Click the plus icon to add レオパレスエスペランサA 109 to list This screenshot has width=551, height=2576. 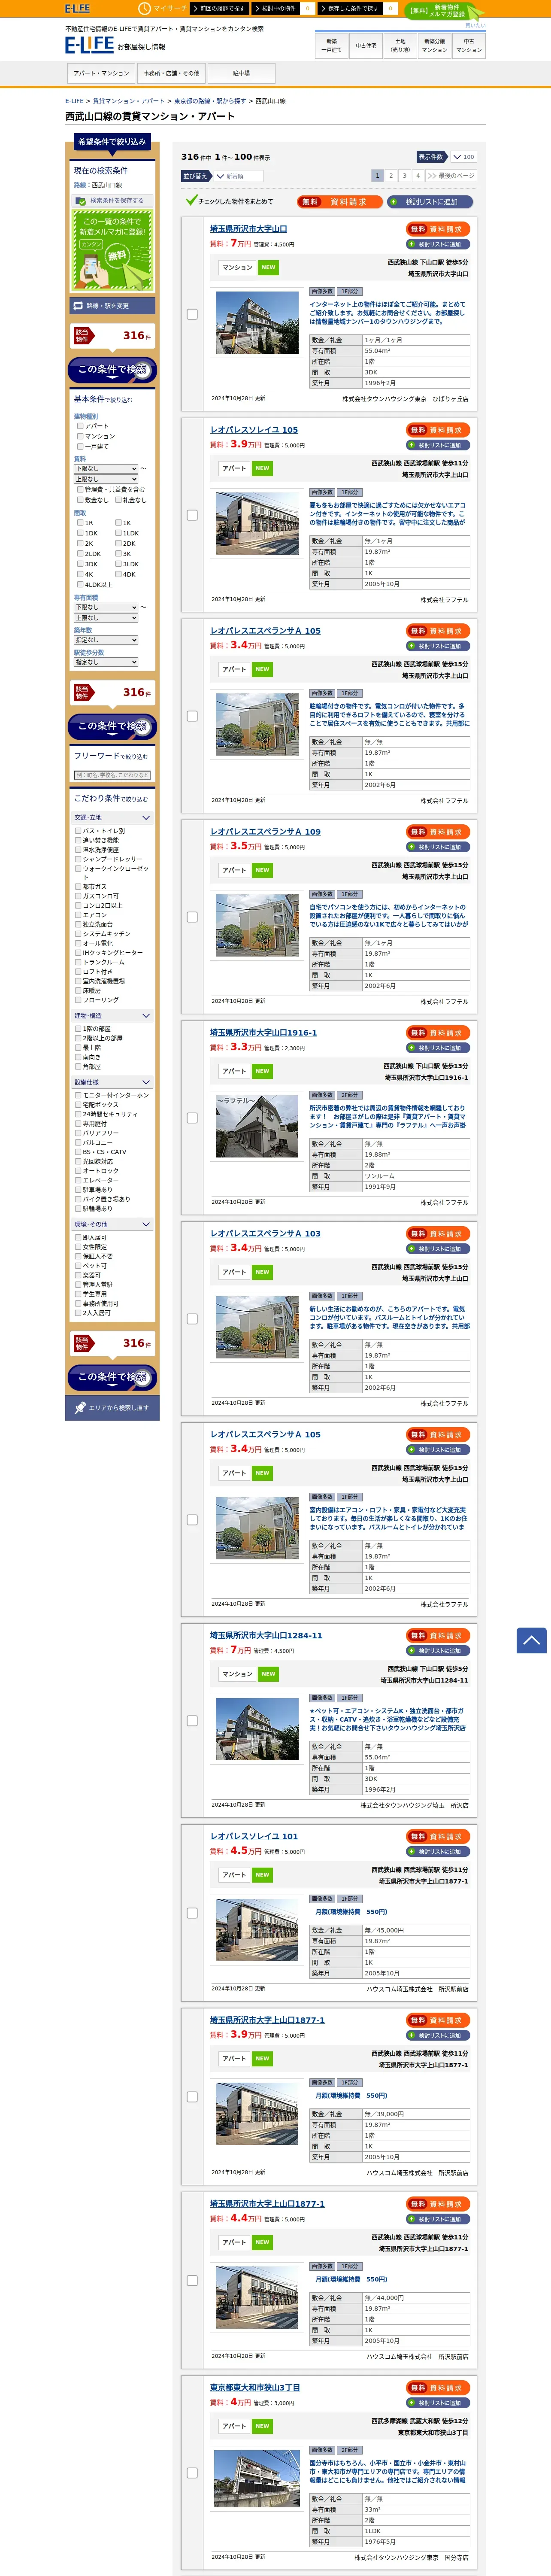pyautogui.click(x=412, y=847)
